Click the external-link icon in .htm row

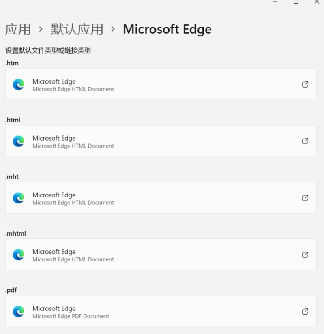click(305, 84)
